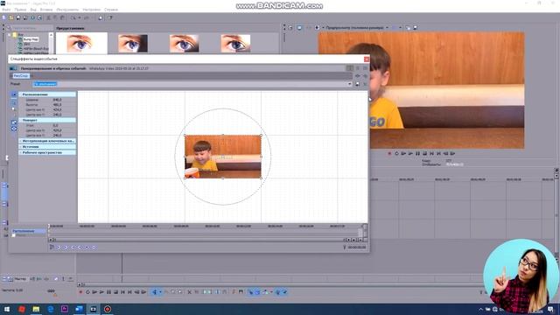Click the Высота value 480,0
Viewport: 560px width, 315px height.
(57, 105)
